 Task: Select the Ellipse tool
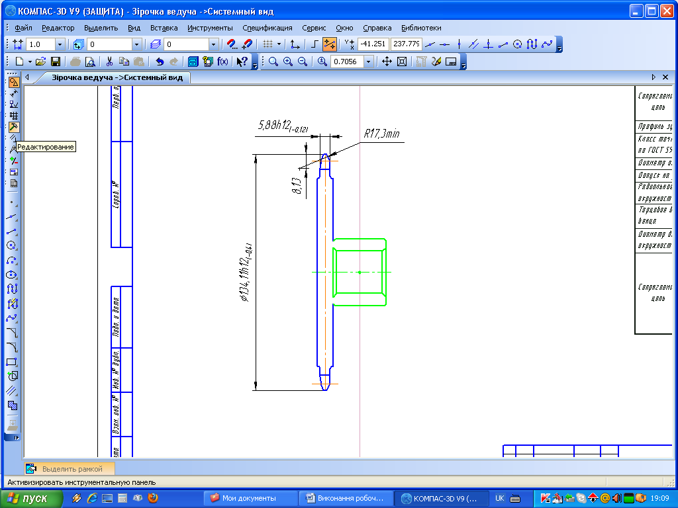tap(12, 275)
